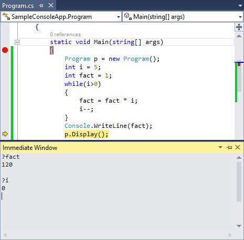Click the Console.WriteLine(fact); line
Image resolution: width=244 pixels, height=240 pixels.
(x=108, y=126)
